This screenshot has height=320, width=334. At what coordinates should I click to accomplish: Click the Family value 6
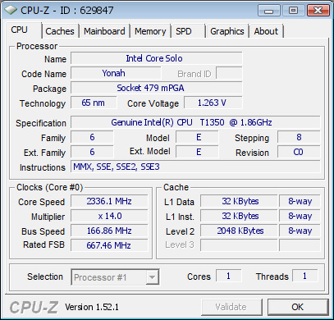(x=92, y=137)
